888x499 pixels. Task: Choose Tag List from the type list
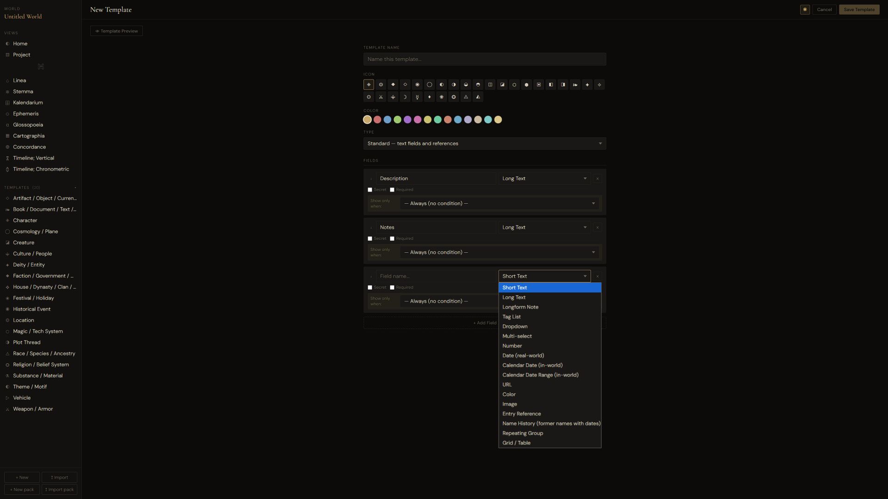click(x=549, y=317)
